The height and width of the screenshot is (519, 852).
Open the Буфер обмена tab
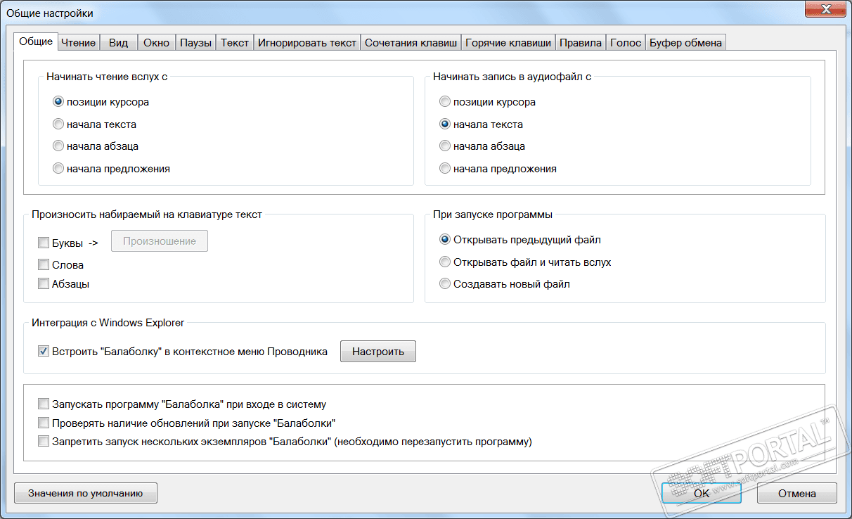point(685,42)
